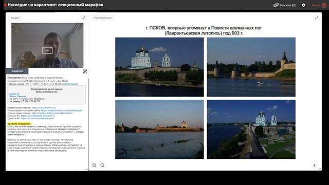329x185 pixels.
Task: Click the pop-out icon beside Заметки
Action: click(85, 71)
